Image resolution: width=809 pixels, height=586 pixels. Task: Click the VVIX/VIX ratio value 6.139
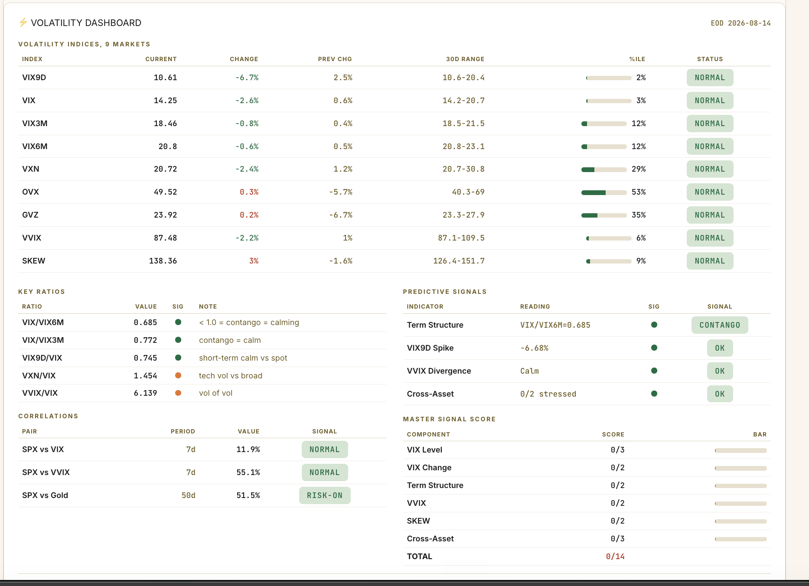tap(145, 393)
